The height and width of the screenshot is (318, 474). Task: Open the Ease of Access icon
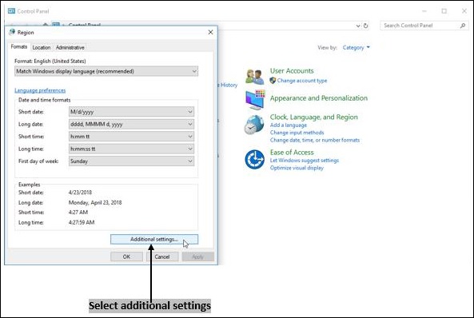254,159
